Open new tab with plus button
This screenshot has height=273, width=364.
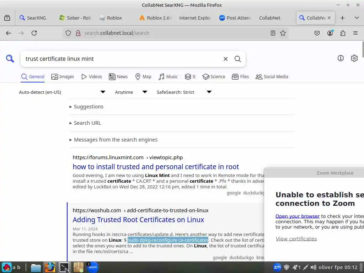(342, 18)
